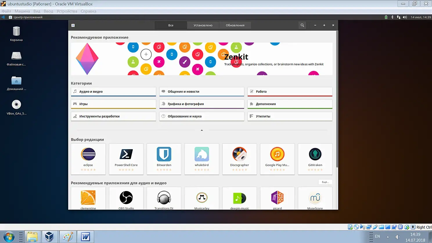Image resolution: width=432 pixels, height=243 pixels.
Task: Click the Ubuntu panel clock 14 июл, 14:39
Action: (x=421, y=17)
